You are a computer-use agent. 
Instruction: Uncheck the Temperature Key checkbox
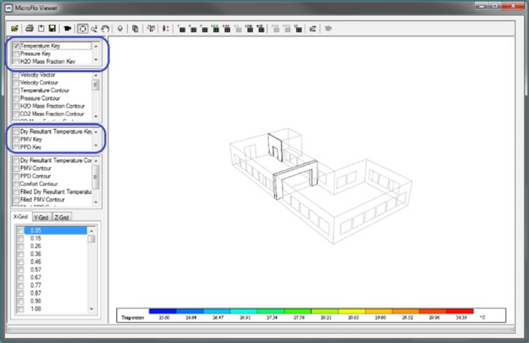pos(16,46)
